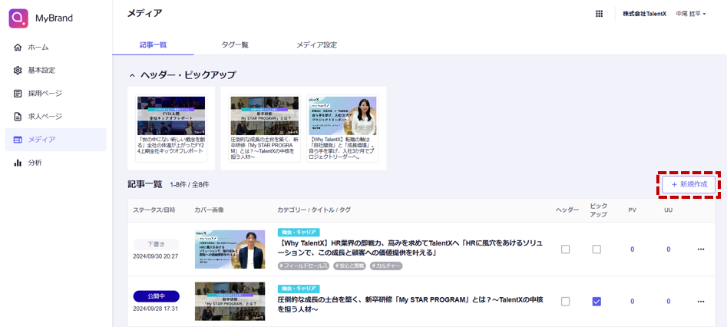Uncheck ピックアップ for the 公開中 article
Screen dimensions: 727x327
coord(596,302)
